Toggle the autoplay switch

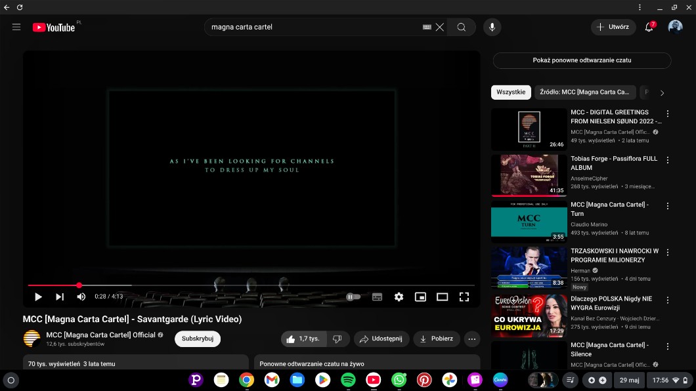click(353, 297)
